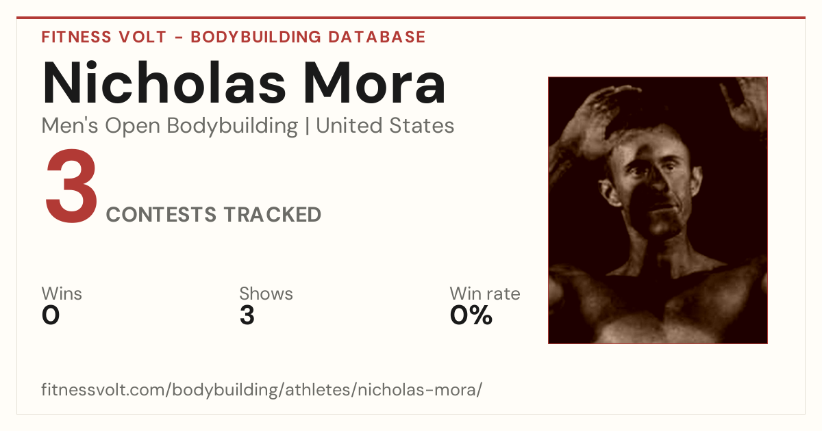Select the Bodybuilding Database header text
Viewport: 822px width, 431px height.
click(x=308, y=37)
